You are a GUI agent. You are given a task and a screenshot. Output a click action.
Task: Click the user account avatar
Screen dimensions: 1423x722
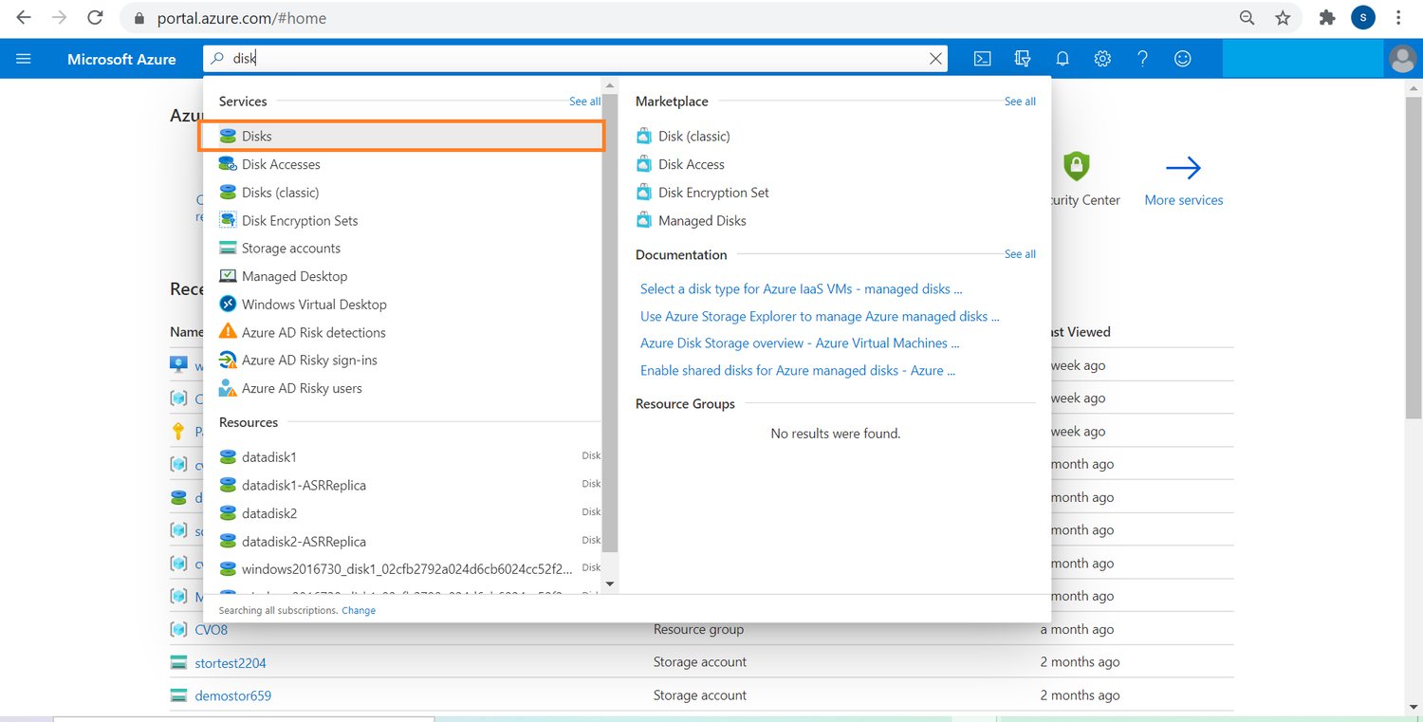(1401, 59)
